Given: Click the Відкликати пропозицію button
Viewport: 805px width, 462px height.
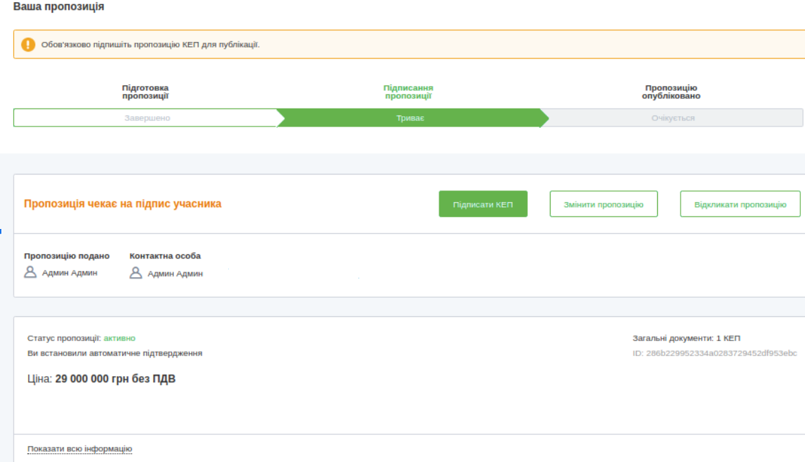Looking at the screenshot, I should [x=740, y=204].
